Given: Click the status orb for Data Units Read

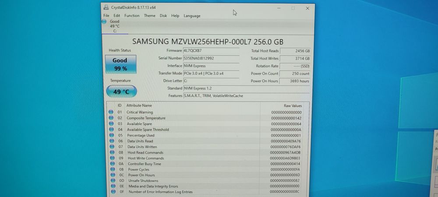Looking at the screenshot, I should (112, 141).
